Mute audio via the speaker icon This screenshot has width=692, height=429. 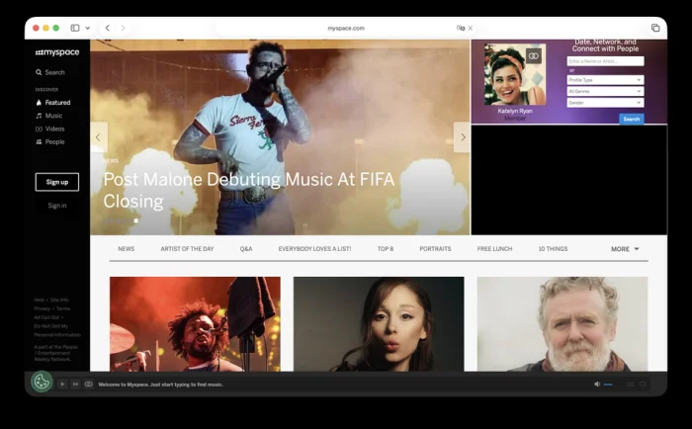(x=597, y=385)
